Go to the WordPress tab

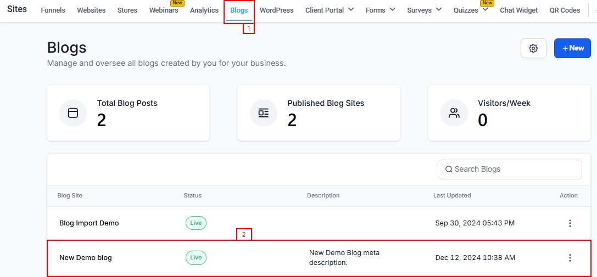point(276,10)
